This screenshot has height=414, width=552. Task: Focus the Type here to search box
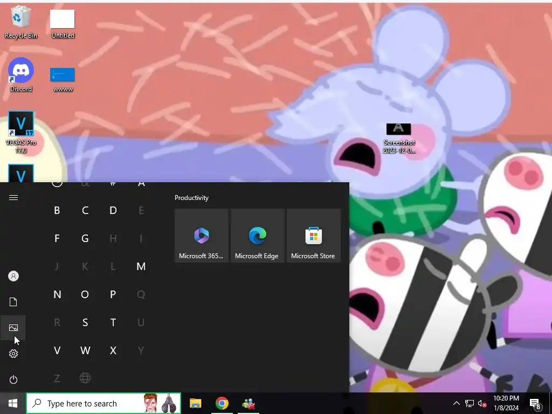click(103, 403)
